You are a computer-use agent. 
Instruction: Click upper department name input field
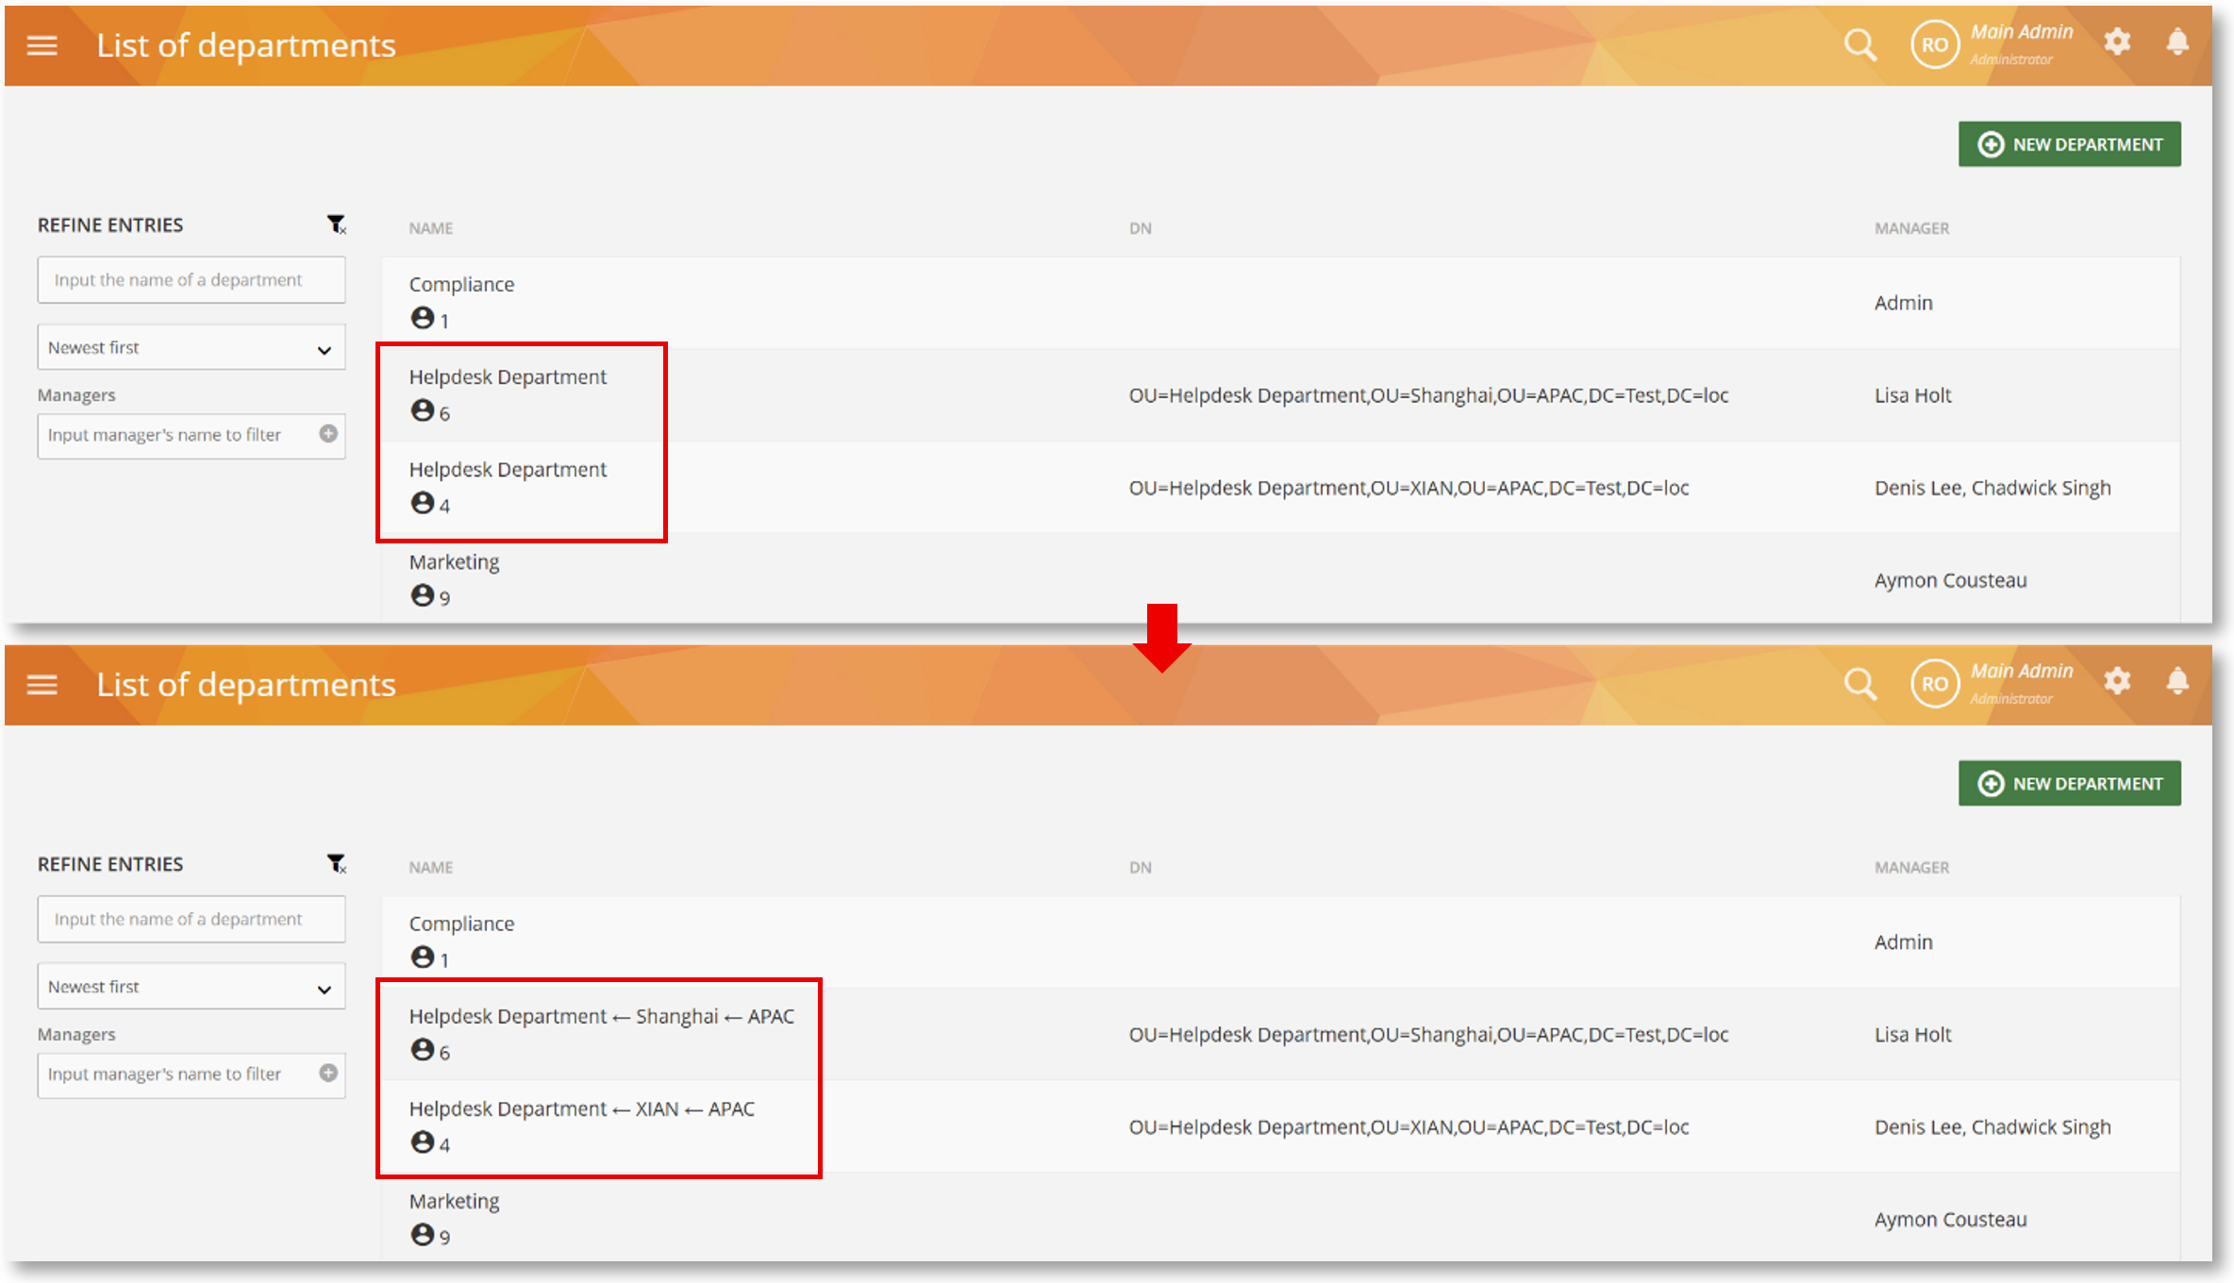[192, 280]
